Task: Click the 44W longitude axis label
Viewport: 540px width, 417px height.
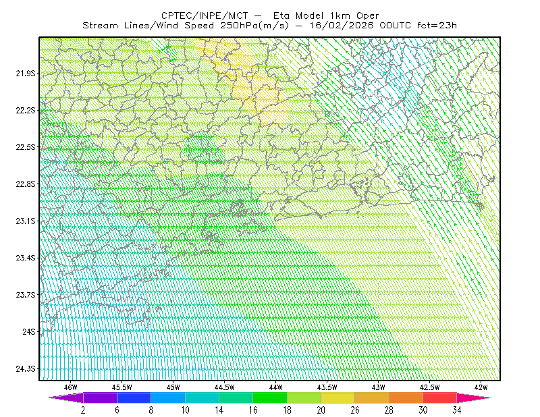Action: [x=276, y=387]
